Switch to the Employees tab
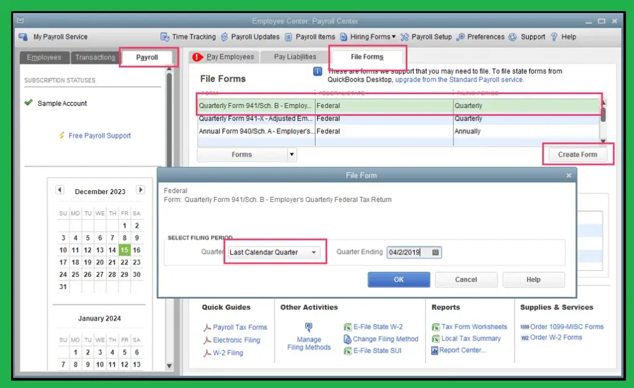Image resolution: width=634 pixels, height=388 pixels. pos(44,57)
